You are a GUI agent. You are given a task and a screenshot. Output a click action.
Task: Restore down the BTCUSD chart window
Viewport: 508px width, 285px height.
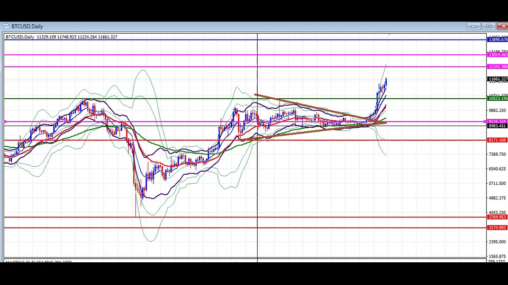(x=488, y=26)
